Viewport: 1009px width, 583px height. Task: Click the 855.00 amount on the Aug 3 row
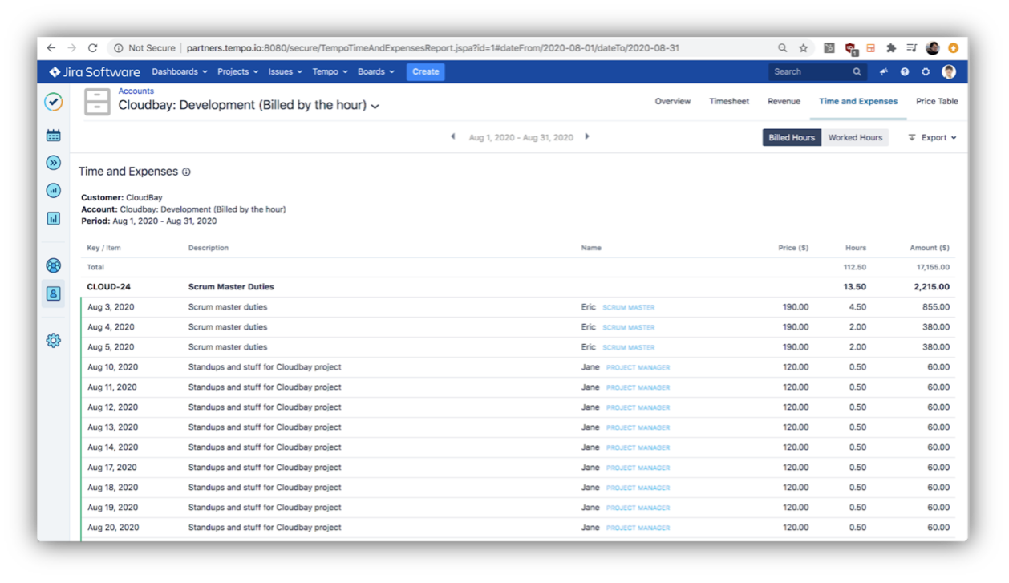coord(936,307)
